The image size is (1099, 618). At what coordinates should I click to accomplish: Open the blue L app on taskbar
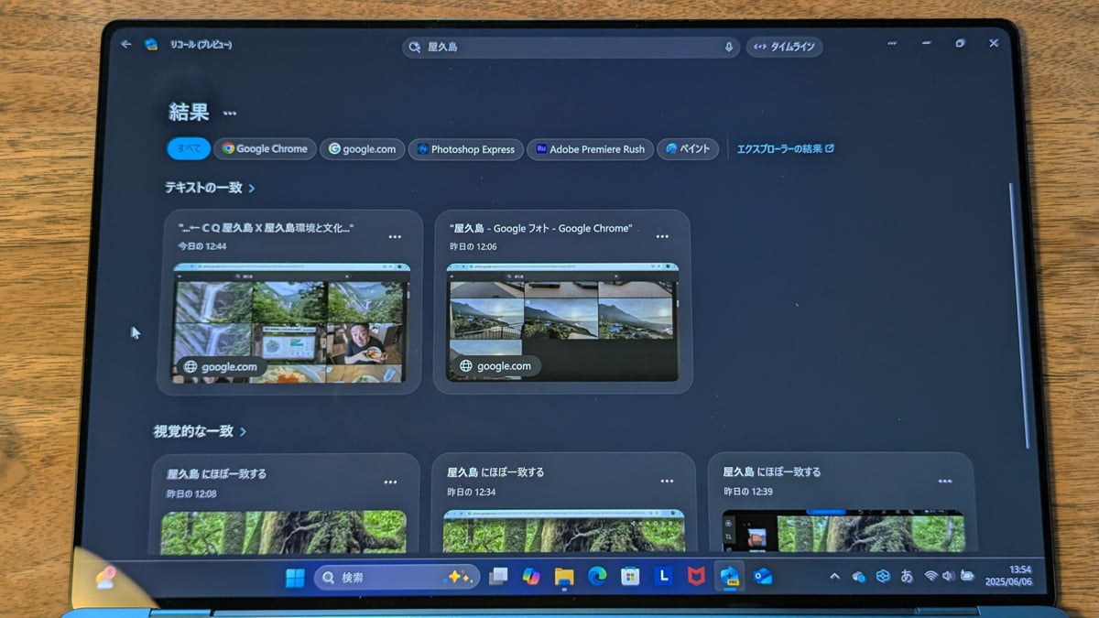click(663, 576)
